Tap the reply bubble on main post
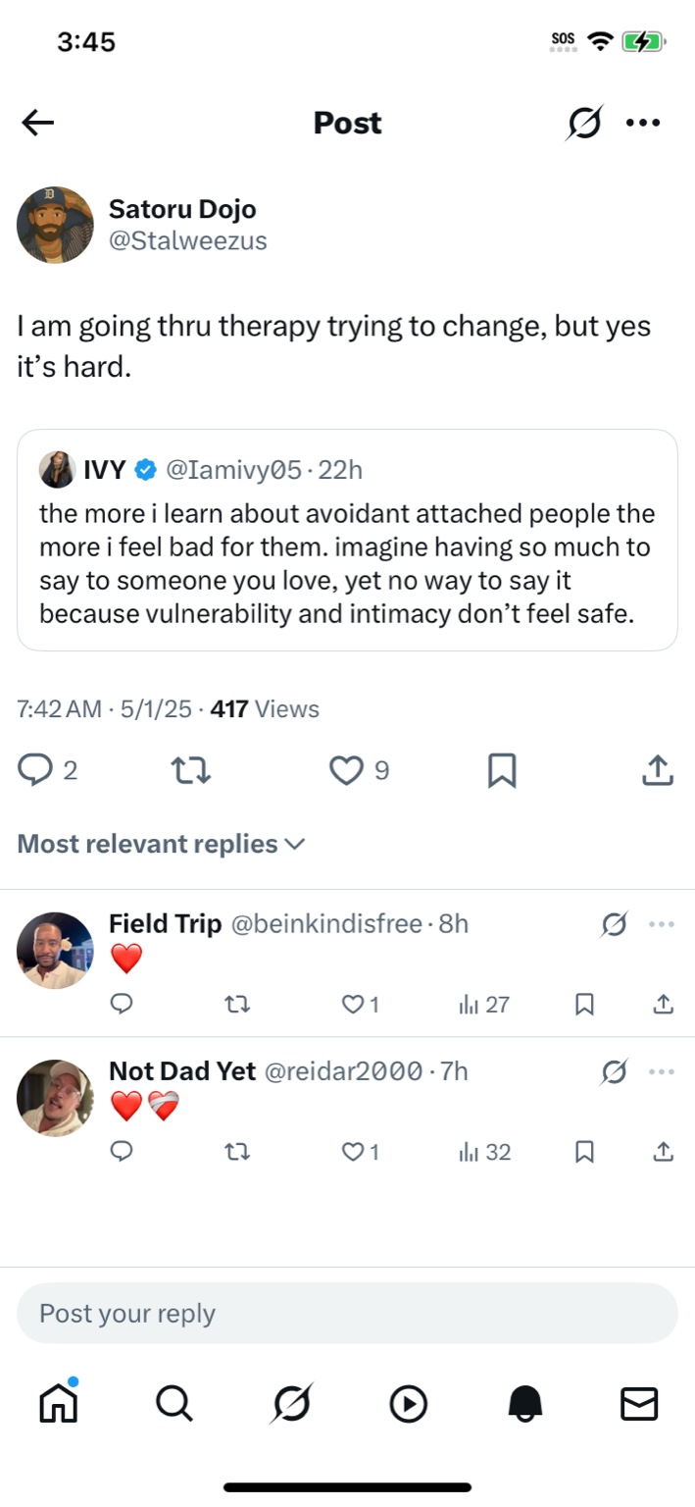 click(x=35, y=770)
